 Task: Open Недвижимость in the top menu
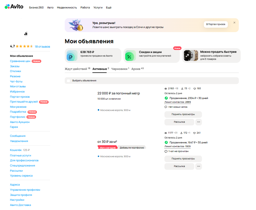click(67, 8)
